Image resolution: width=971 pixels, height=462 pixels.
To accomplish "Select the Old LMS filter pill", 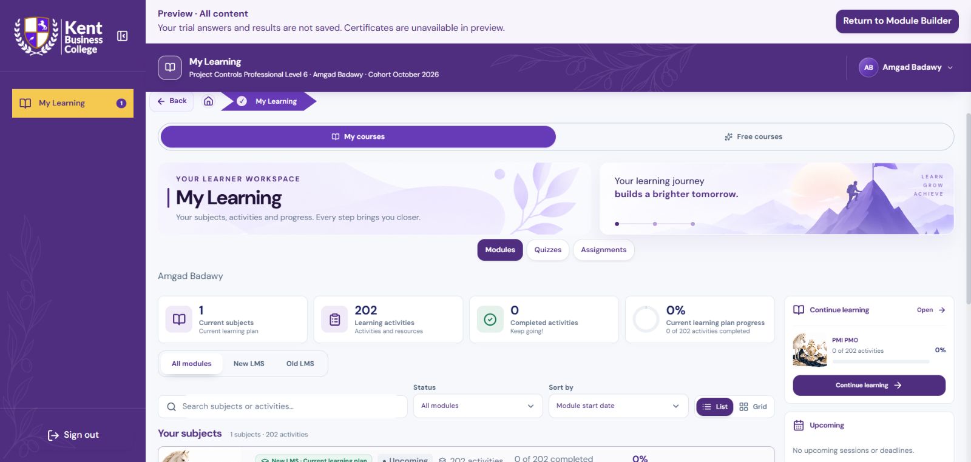I will pyautogui.click(x=300, y=364).
